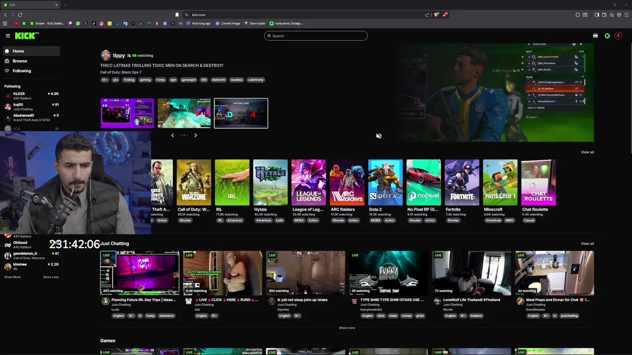632x355 pixels.
Task: Open the Fortnite category card
Action: [462, 182]
